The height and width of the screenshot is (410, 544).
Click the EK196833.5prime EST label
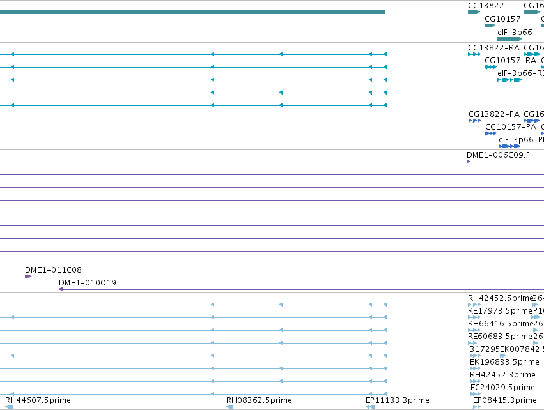[504, 362]
